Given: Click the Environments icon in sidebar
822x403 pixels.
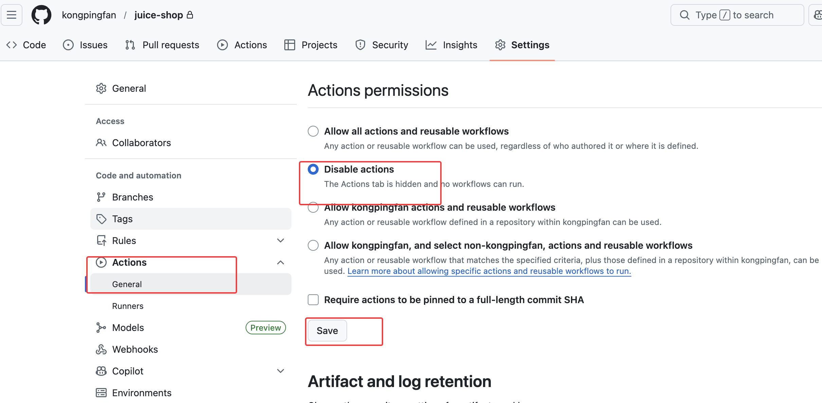Looking at the screenshot, I should (101, 393).
